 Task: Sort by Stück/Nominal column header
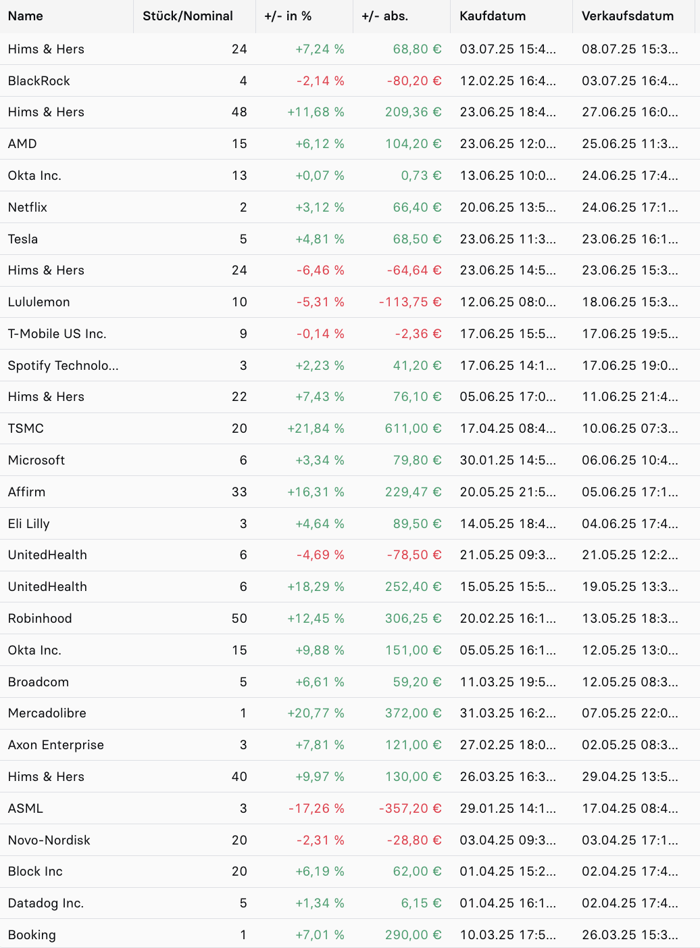pos(188,16)
